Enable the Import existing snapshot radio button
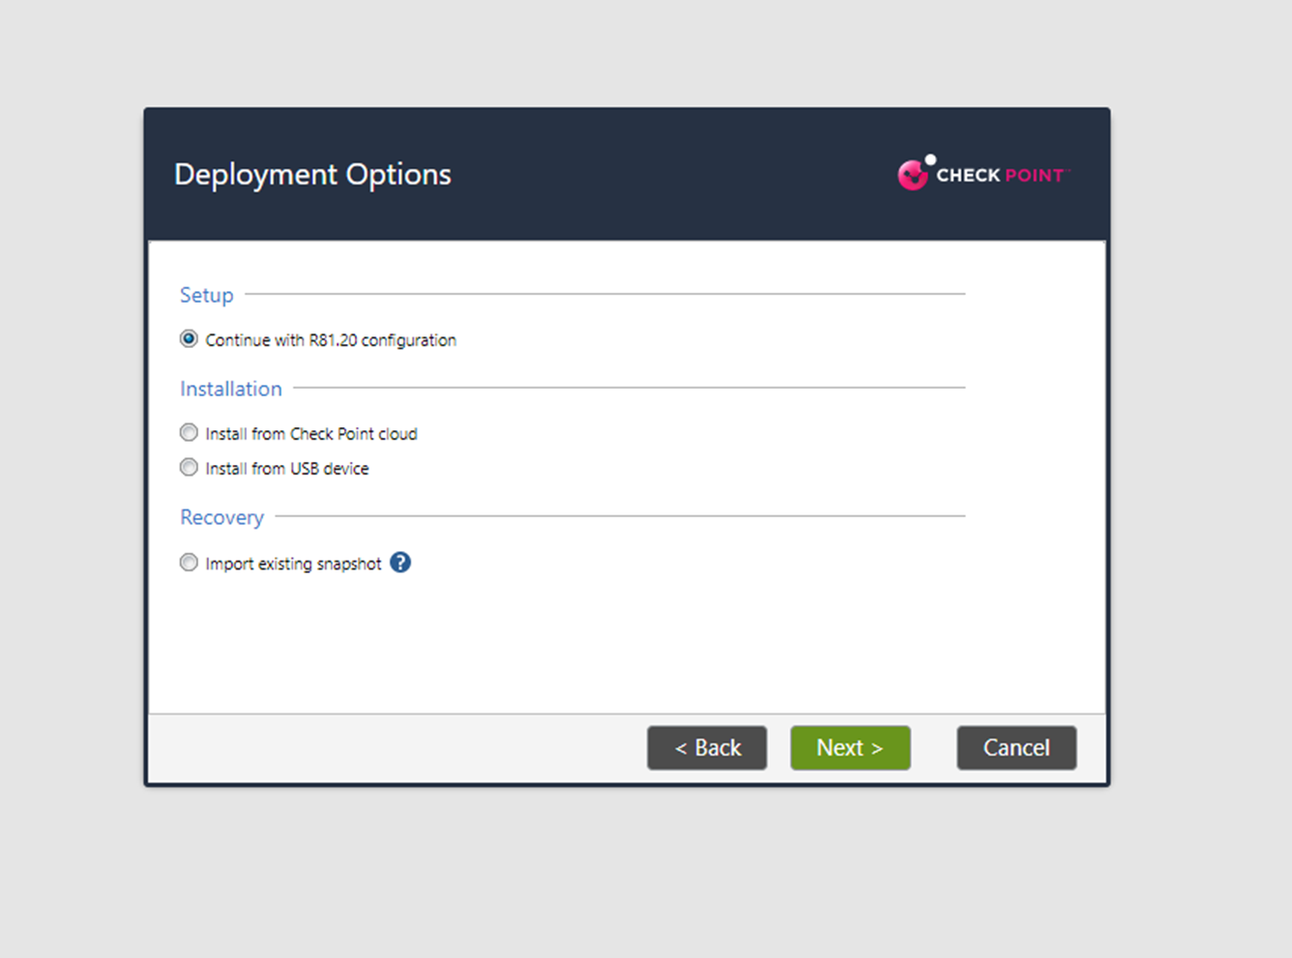The image size is (1292, 958). tap(189, 563)
